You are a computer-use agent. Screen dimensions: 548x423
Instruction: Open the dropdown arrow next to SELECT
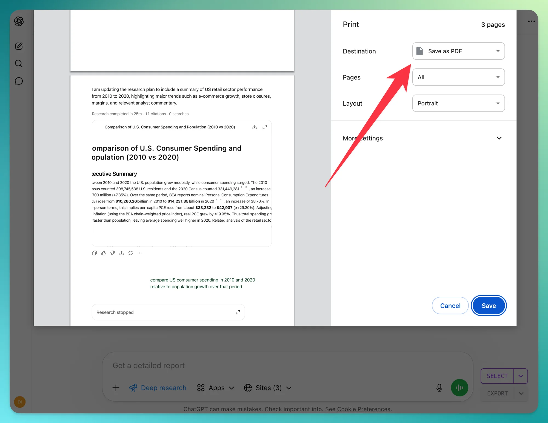tap(521, 376)
